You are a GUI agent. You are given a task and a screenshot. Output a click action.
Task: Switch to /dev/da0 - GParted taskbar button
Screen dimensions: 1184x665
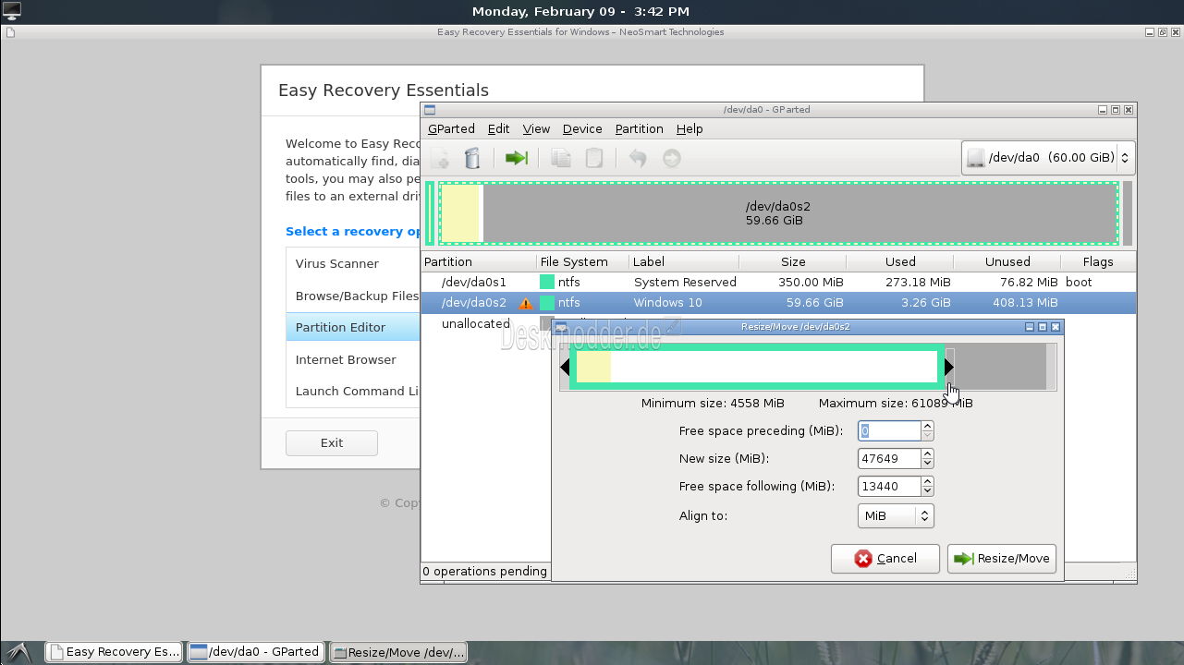pos(255,651)
